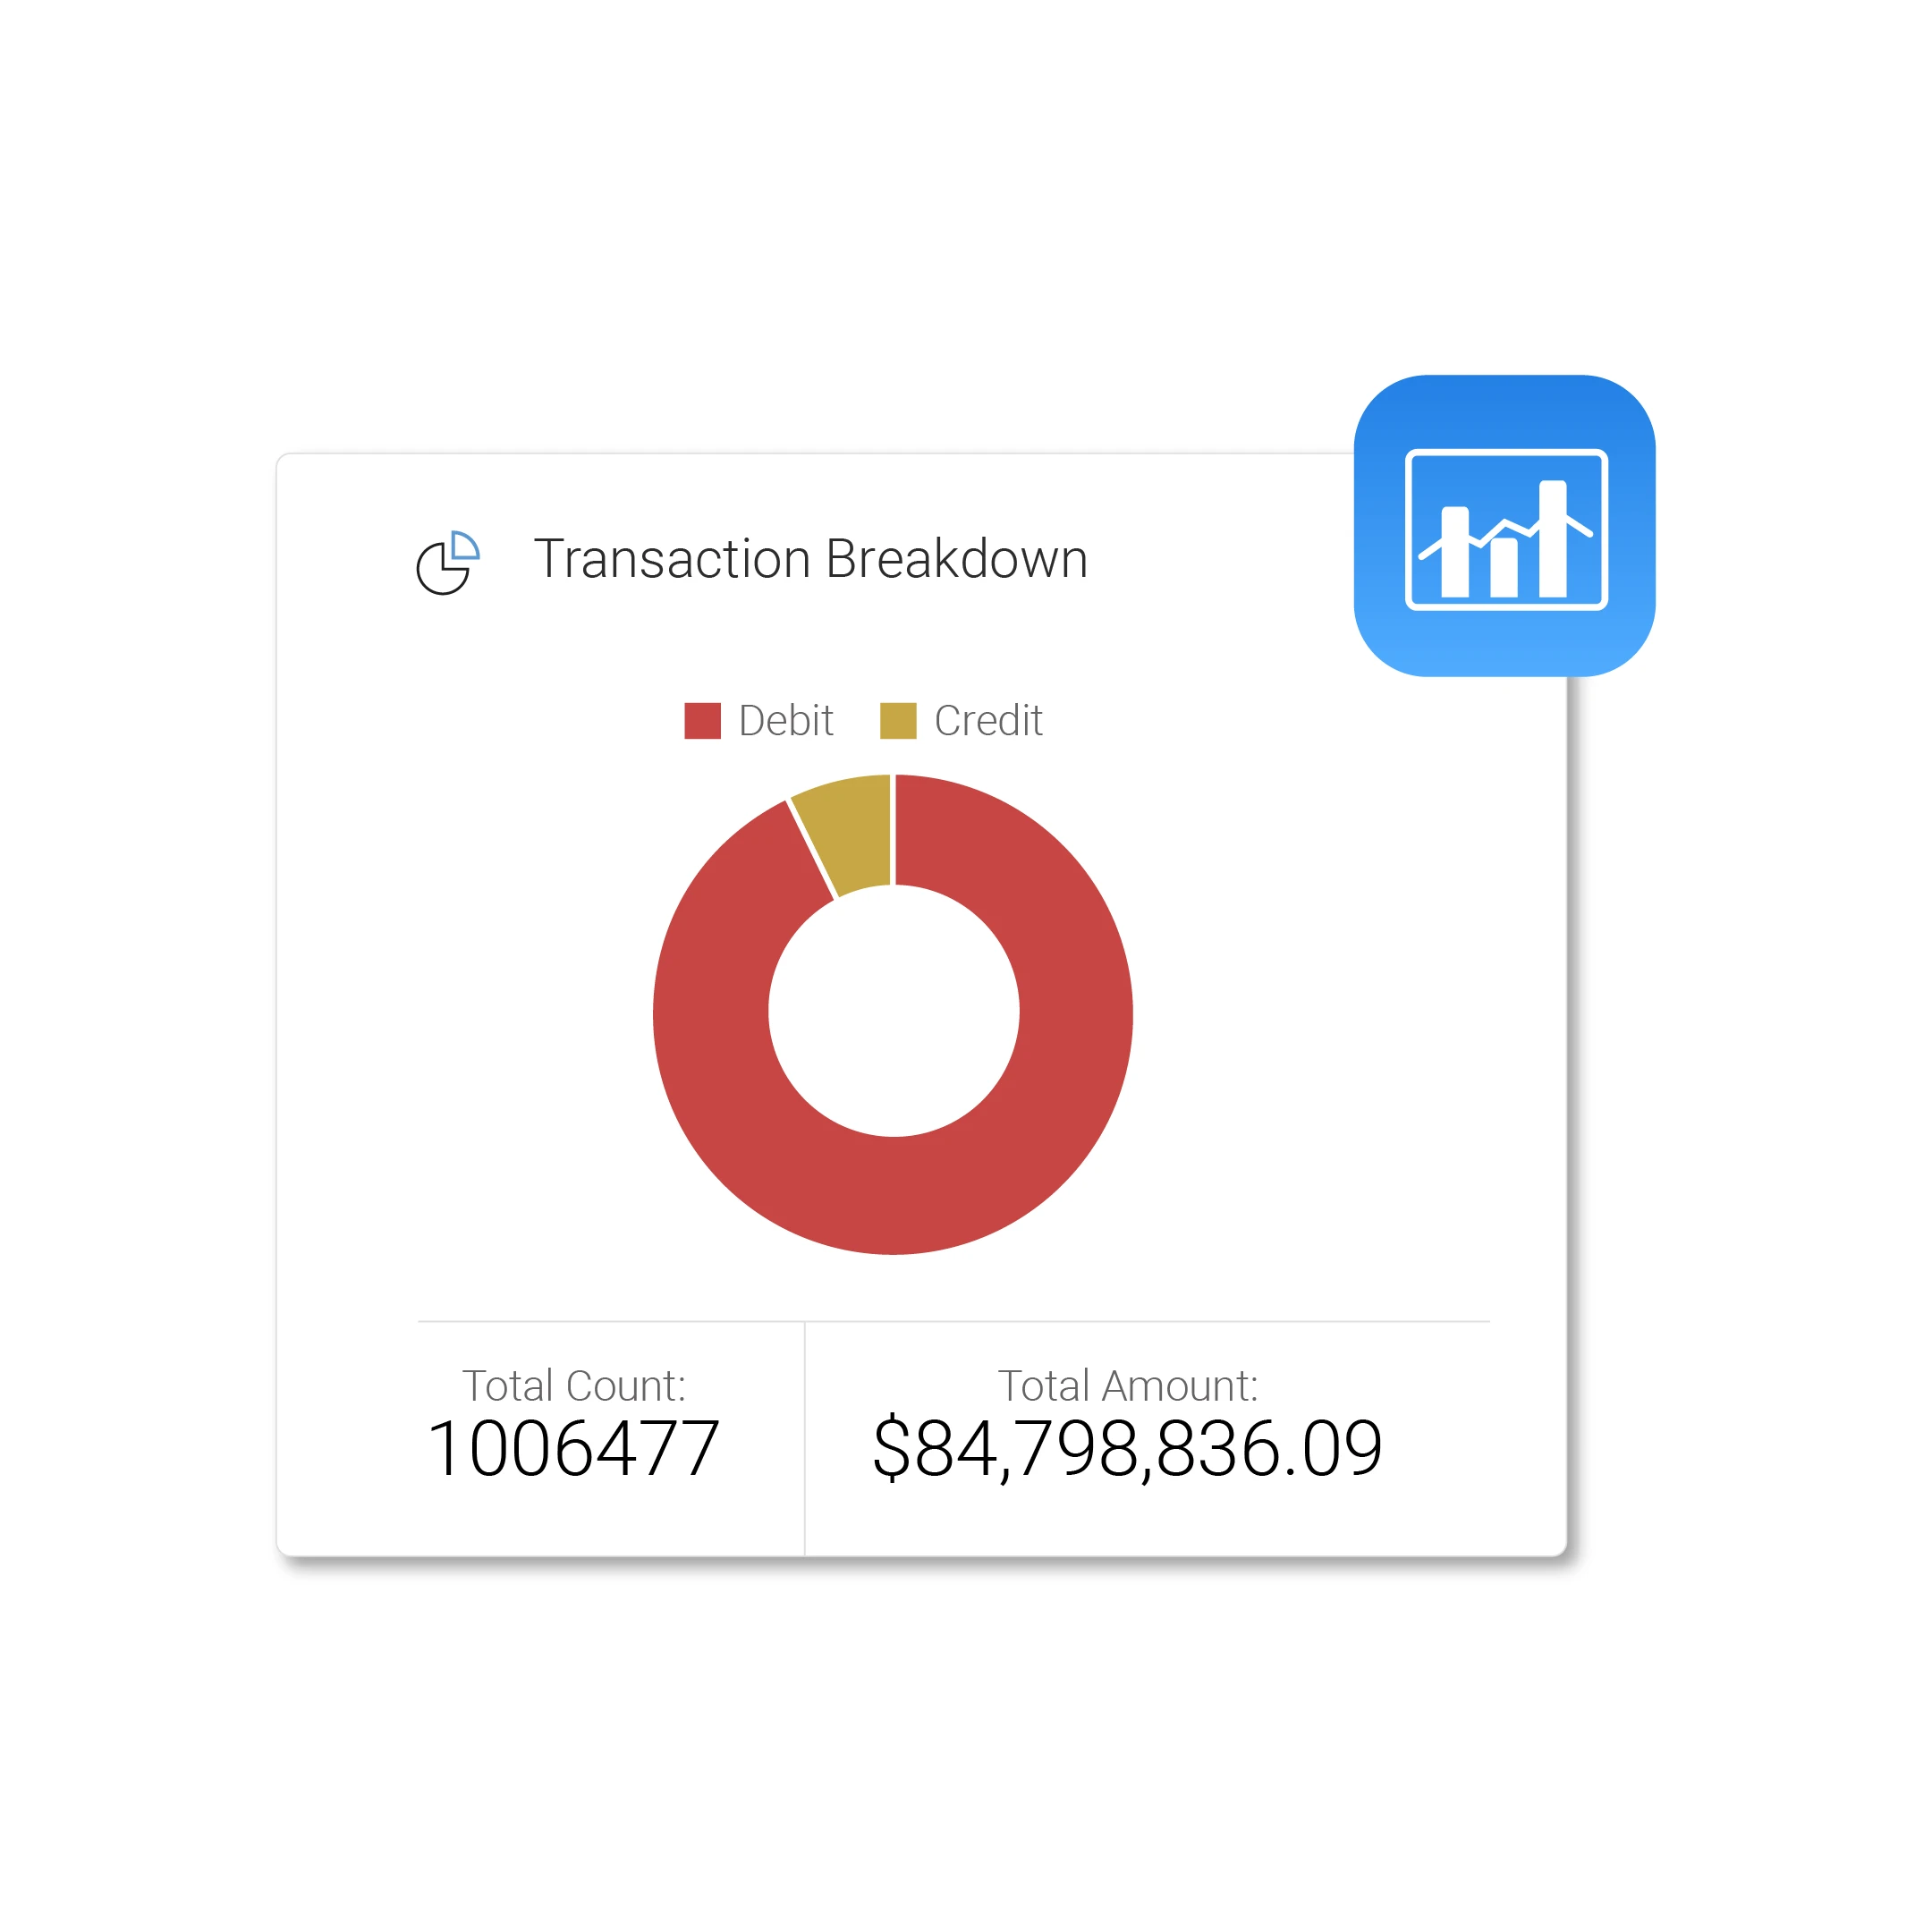The image size is (1932, 1932).
Task: Click the gold Credit color swatch
Action: point(898,721)
